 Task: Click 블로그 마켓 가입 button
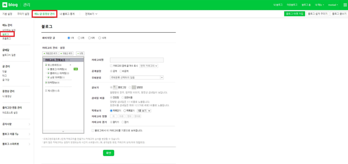pyautogui.click(x=294, y=14)
